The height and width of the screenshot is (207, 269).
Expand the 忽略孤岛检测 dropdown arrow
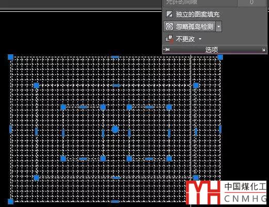click(218, 26)
